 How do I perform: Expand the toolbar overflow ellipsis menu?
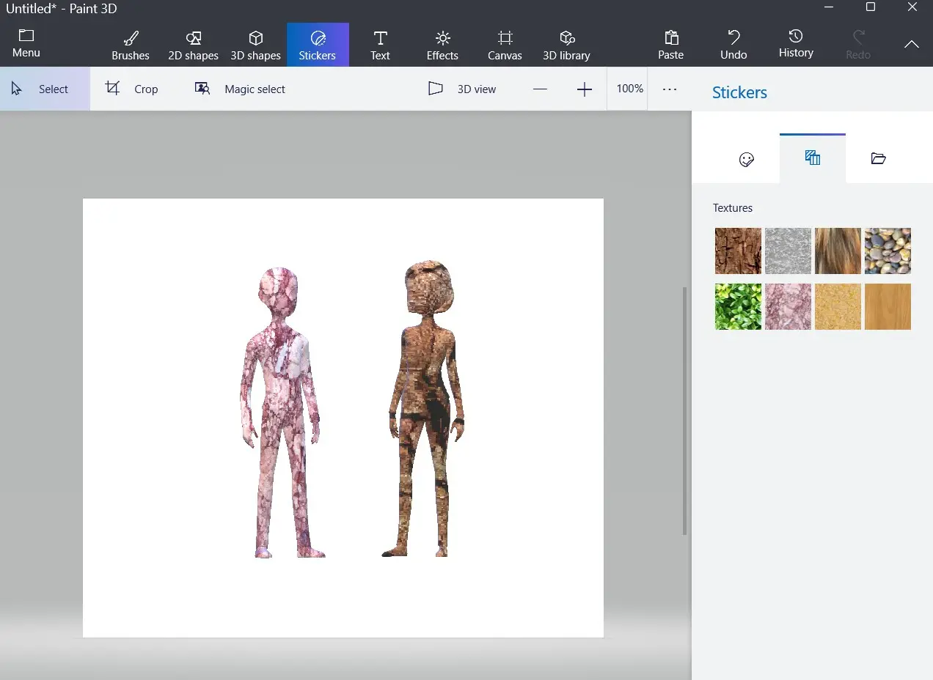pyautogui.click(x=669, y=89)
